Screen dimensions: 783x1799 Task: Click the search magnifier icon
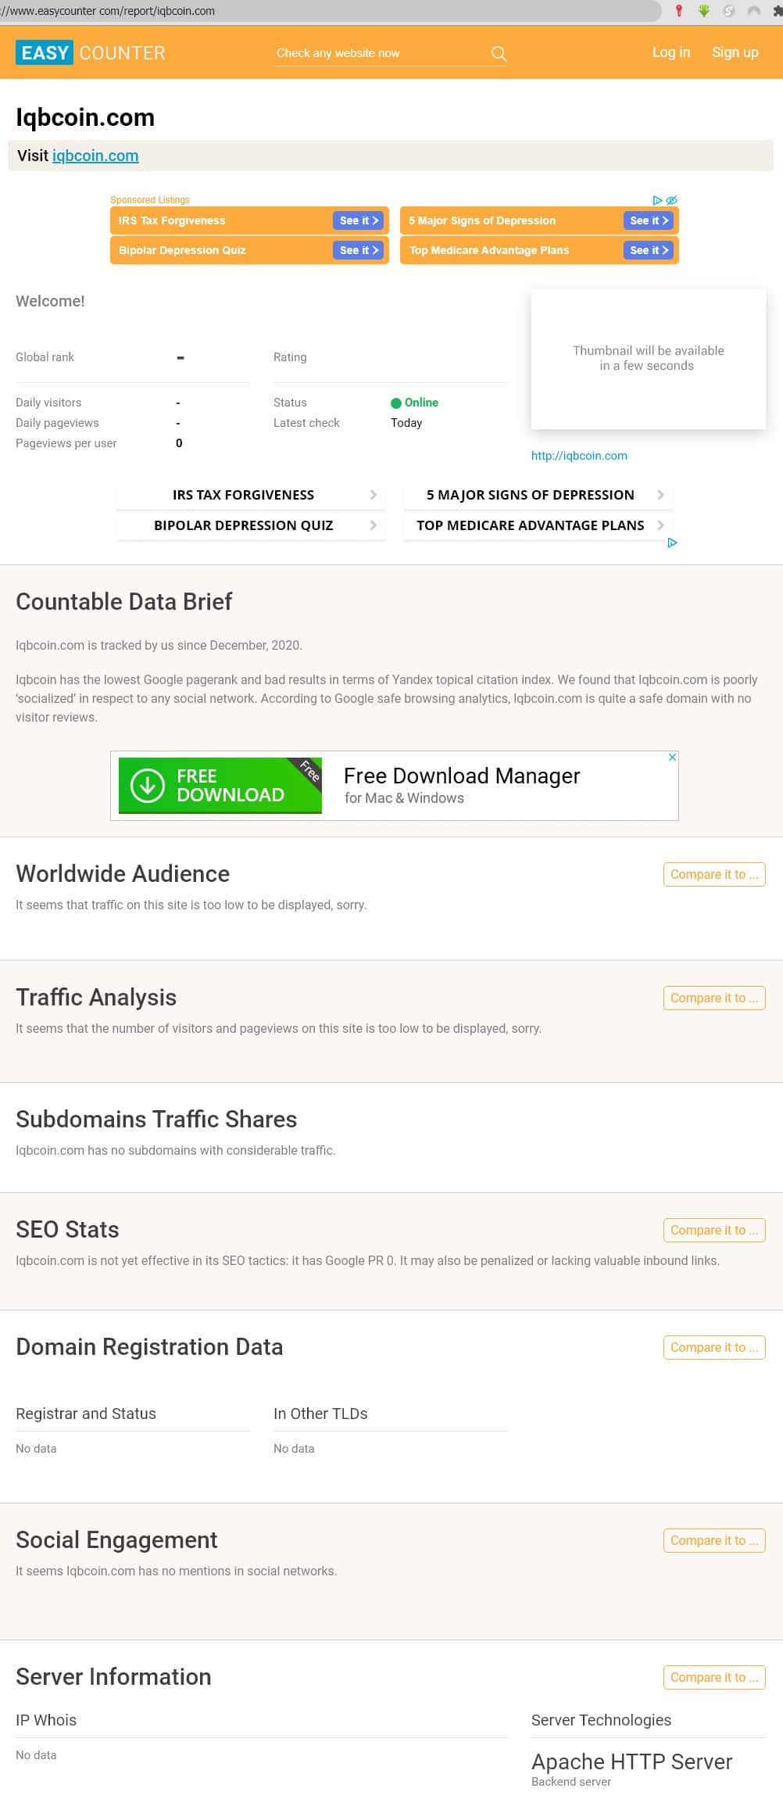[499, 53]
